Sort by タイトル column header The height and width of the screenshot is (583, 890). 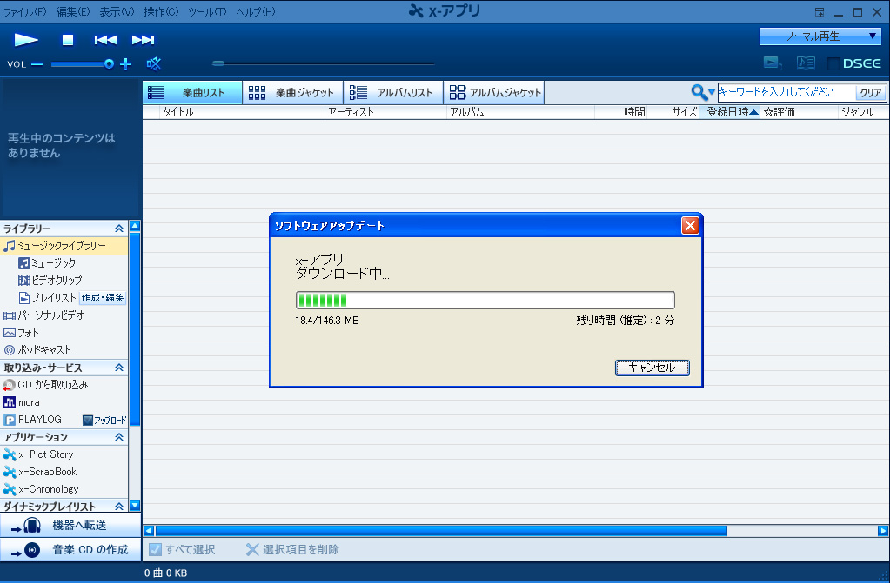pos(243,112)
